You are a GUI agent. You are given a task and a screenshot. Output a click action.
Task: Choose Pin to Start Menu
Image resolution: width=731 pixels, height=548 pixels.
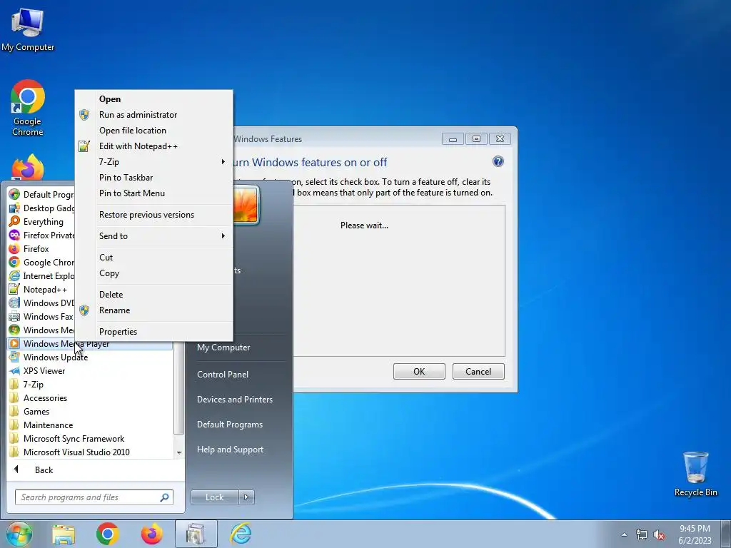(154, 193)
